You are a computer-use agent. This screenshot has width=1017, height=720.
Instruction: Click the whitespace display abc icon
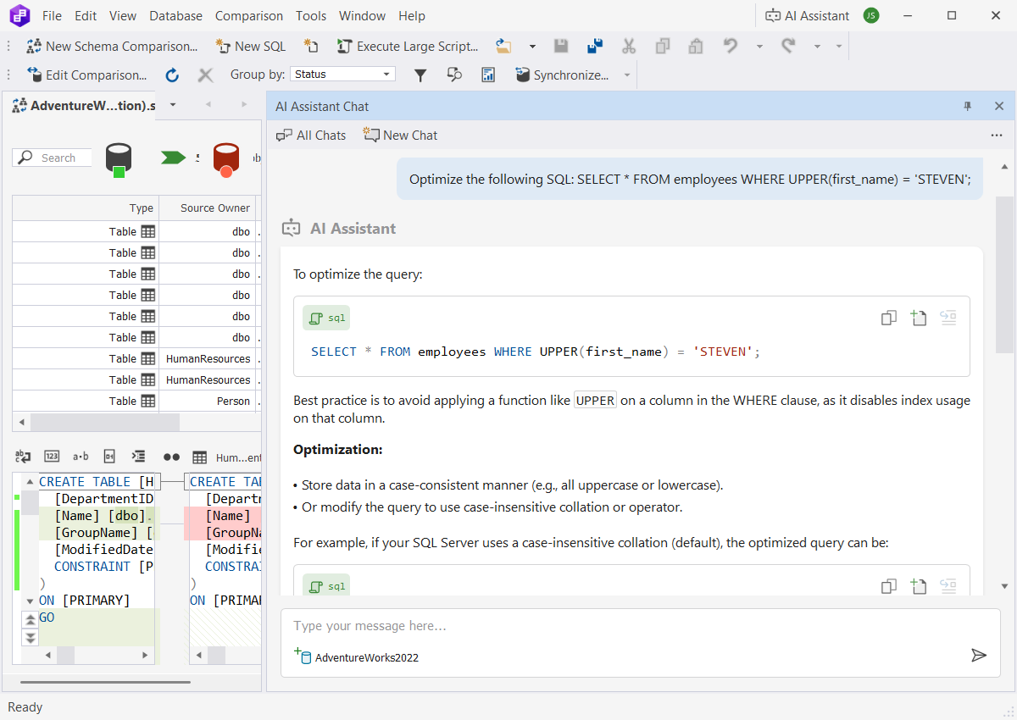(x=23, y=457)
